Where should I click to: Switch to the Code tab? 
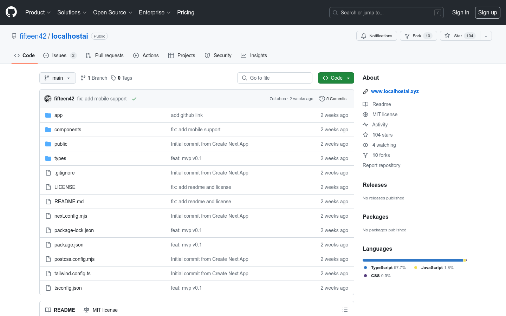click(x=25, y=55)
